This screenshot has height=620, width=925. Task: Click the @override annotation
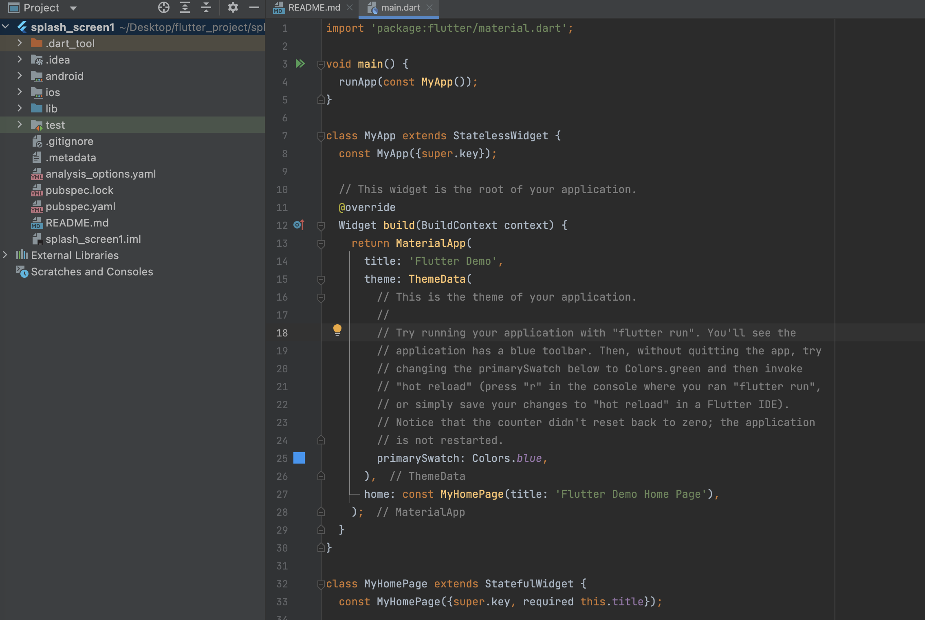pos(367,207)
